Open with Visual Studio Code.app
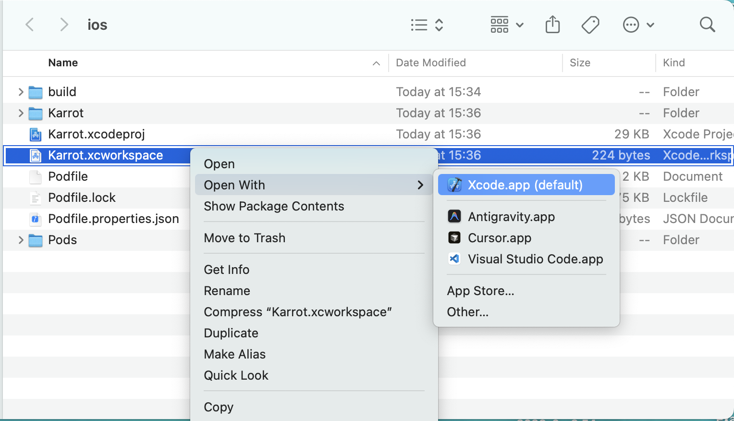The width and height of the screenshot is (734, 421). [526, 259]
